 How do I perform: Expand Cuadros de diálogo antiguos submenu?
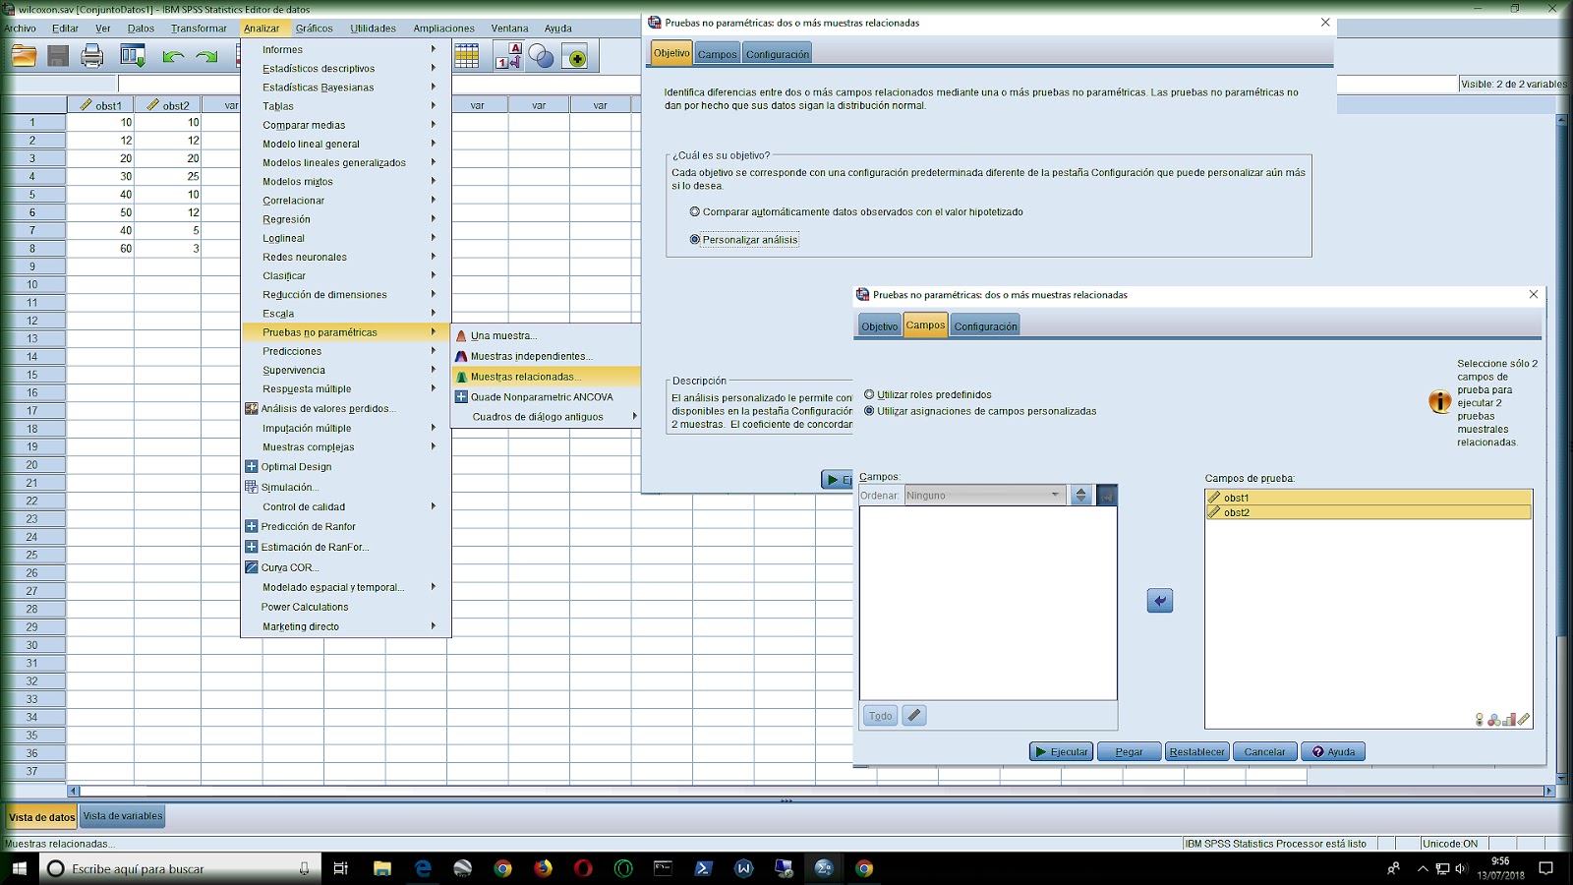546,417
